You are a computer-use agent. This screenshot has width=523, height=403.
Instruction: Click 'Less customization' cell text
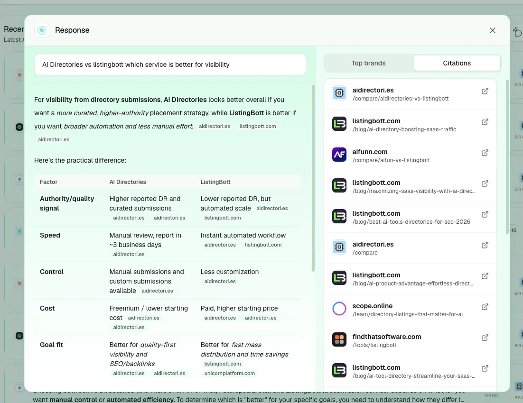[x=230, y=272]
